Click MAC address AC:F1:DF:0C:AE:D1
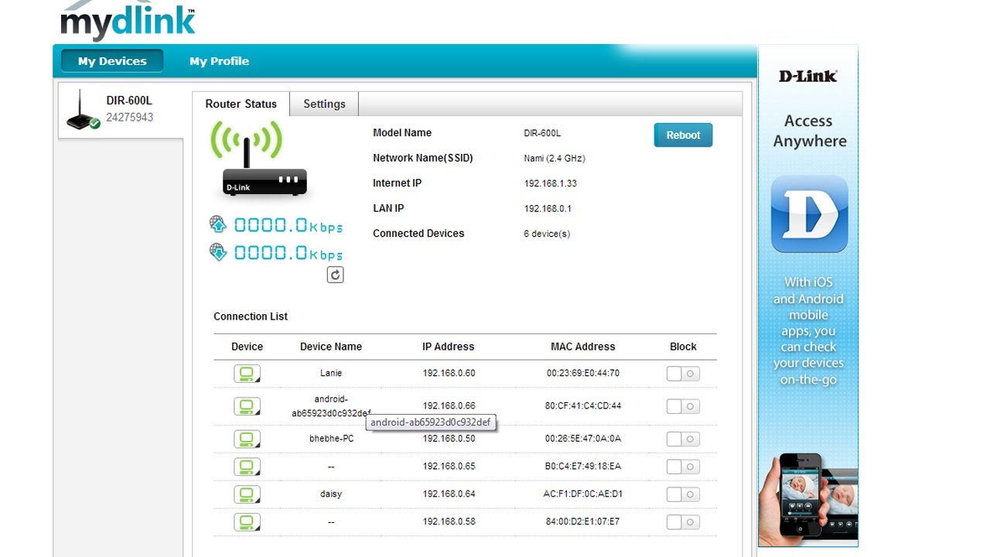990x557 pixels. coord(583,494)
